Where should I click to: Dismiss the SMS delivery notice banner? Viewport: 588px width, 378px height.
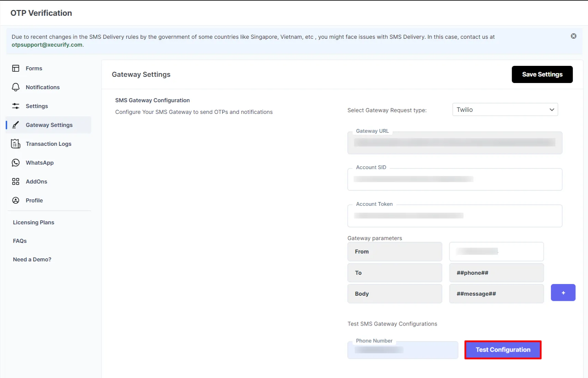coord(573,36)
